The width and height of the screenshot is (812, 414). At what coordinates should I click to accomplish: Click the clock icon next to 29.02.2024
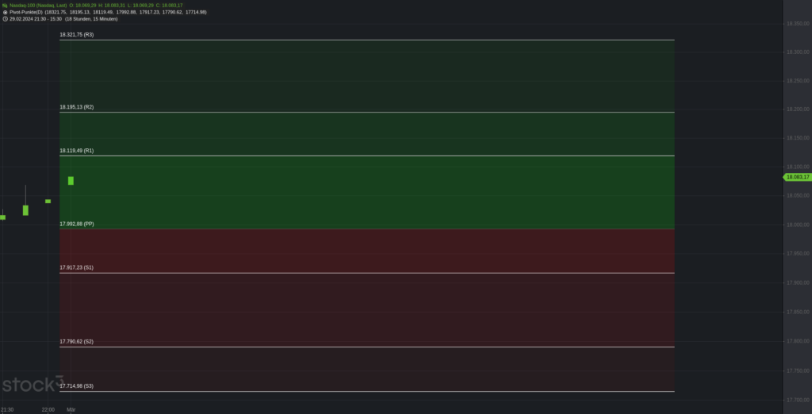point(6,19)
